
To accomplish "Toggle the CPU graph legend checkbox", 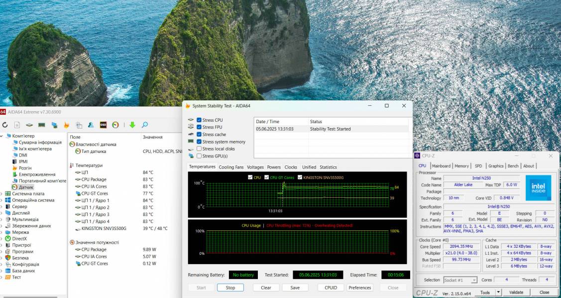I will coord(250,177).
